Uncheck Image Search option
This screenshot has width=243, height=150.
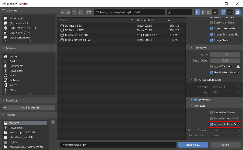pyautogui.click(x=211, y=40)
